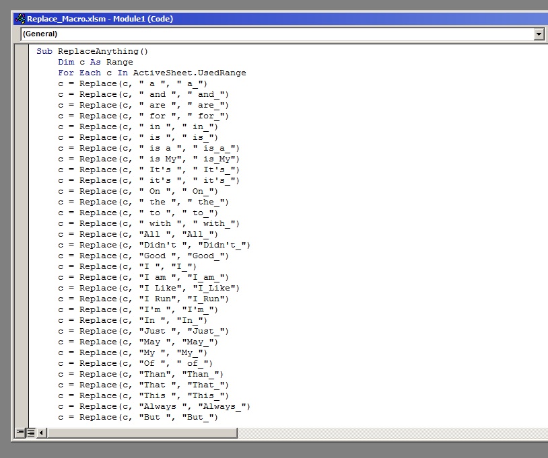Viewport: 548px width, 458px height.
Task: Click the line 'Dim c As Range'
Action: (96, 62)
